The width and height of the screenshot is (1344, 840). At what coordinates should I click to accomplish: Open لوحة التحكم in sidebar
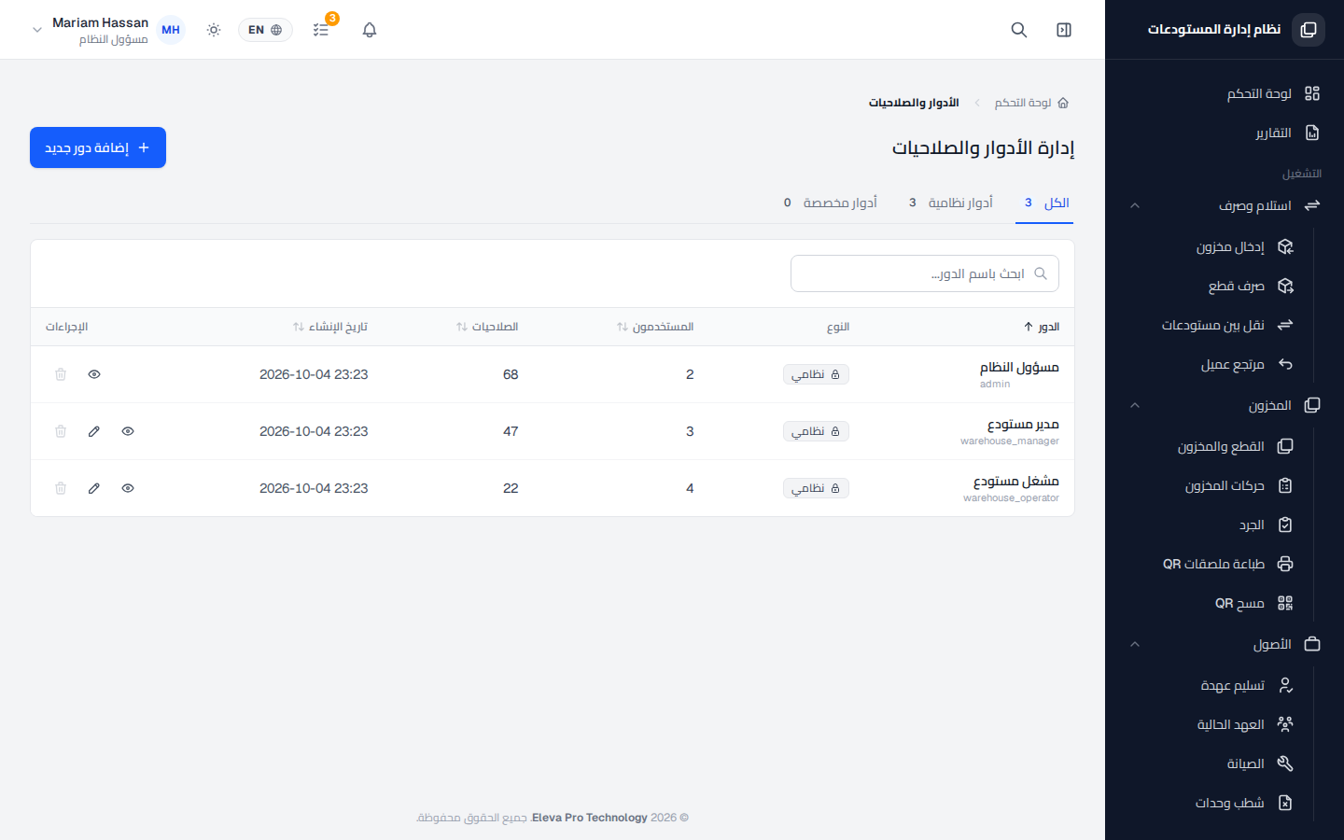[x=1225, y=93]
